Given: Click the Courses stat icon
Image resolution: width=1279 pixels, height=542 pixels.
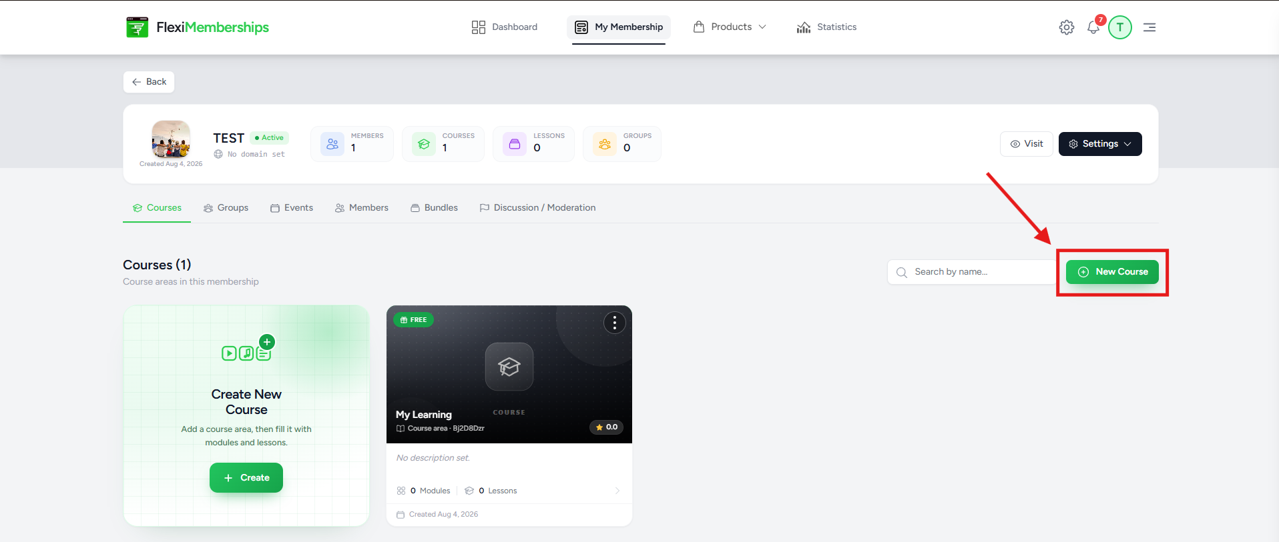Looking at the screenshot, I should click(424, 144).
